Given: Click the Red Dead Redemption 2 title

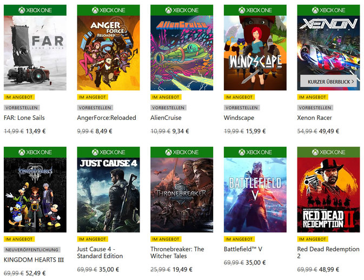Looking at the screenshot, I should [328, 252].
